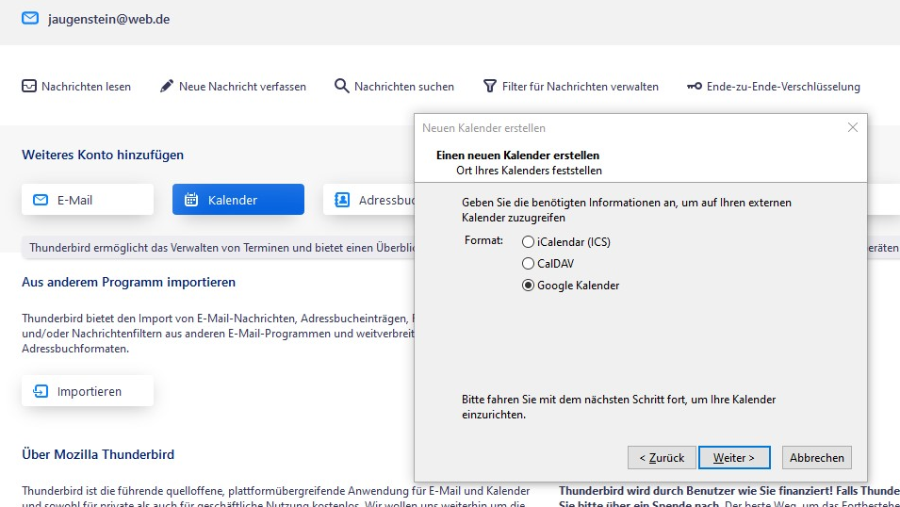Continue with the Weiter button

[x=734, y=458]
